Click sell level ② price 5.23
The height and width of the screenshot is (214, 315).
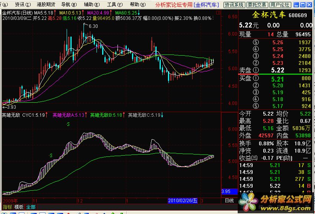tap(277, 63)
